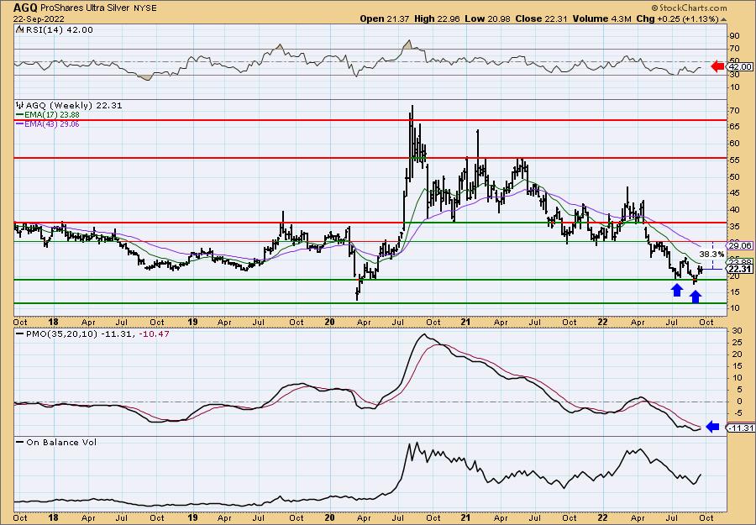Click the High 22.96 value
Screen dimensions: 756x525
tap(437, 18)
